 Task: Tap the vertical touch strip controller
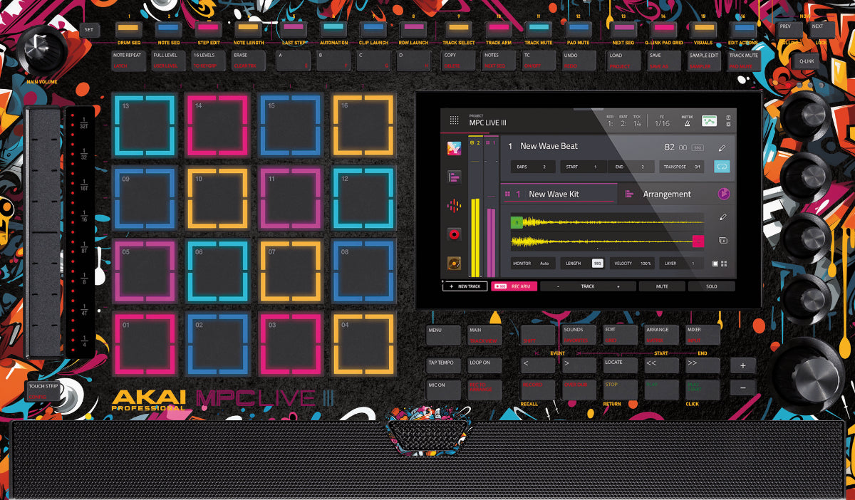pyautogui.click(x=44, y=231)
